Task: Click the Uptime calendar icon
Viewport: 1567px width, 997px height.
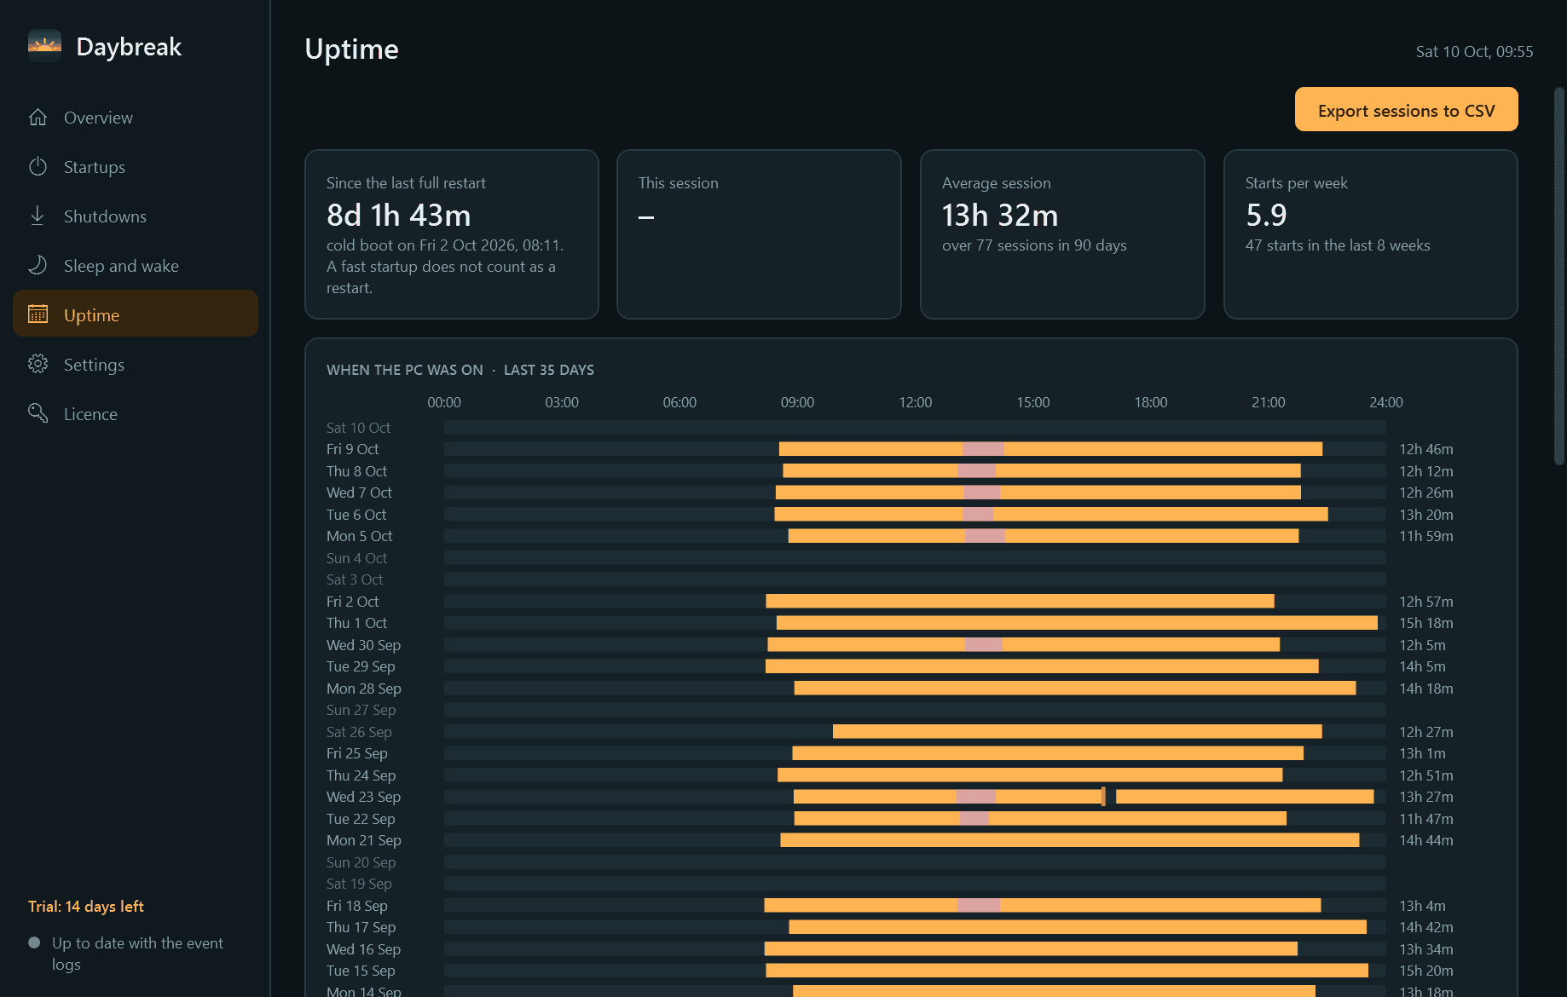Action: click(x=38, y=315)
